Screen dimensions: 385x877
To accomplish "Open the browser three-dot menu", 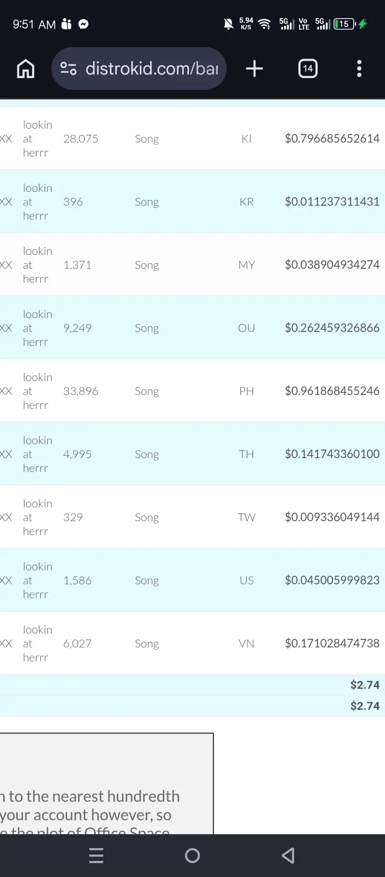I will (x=359, y=69).
